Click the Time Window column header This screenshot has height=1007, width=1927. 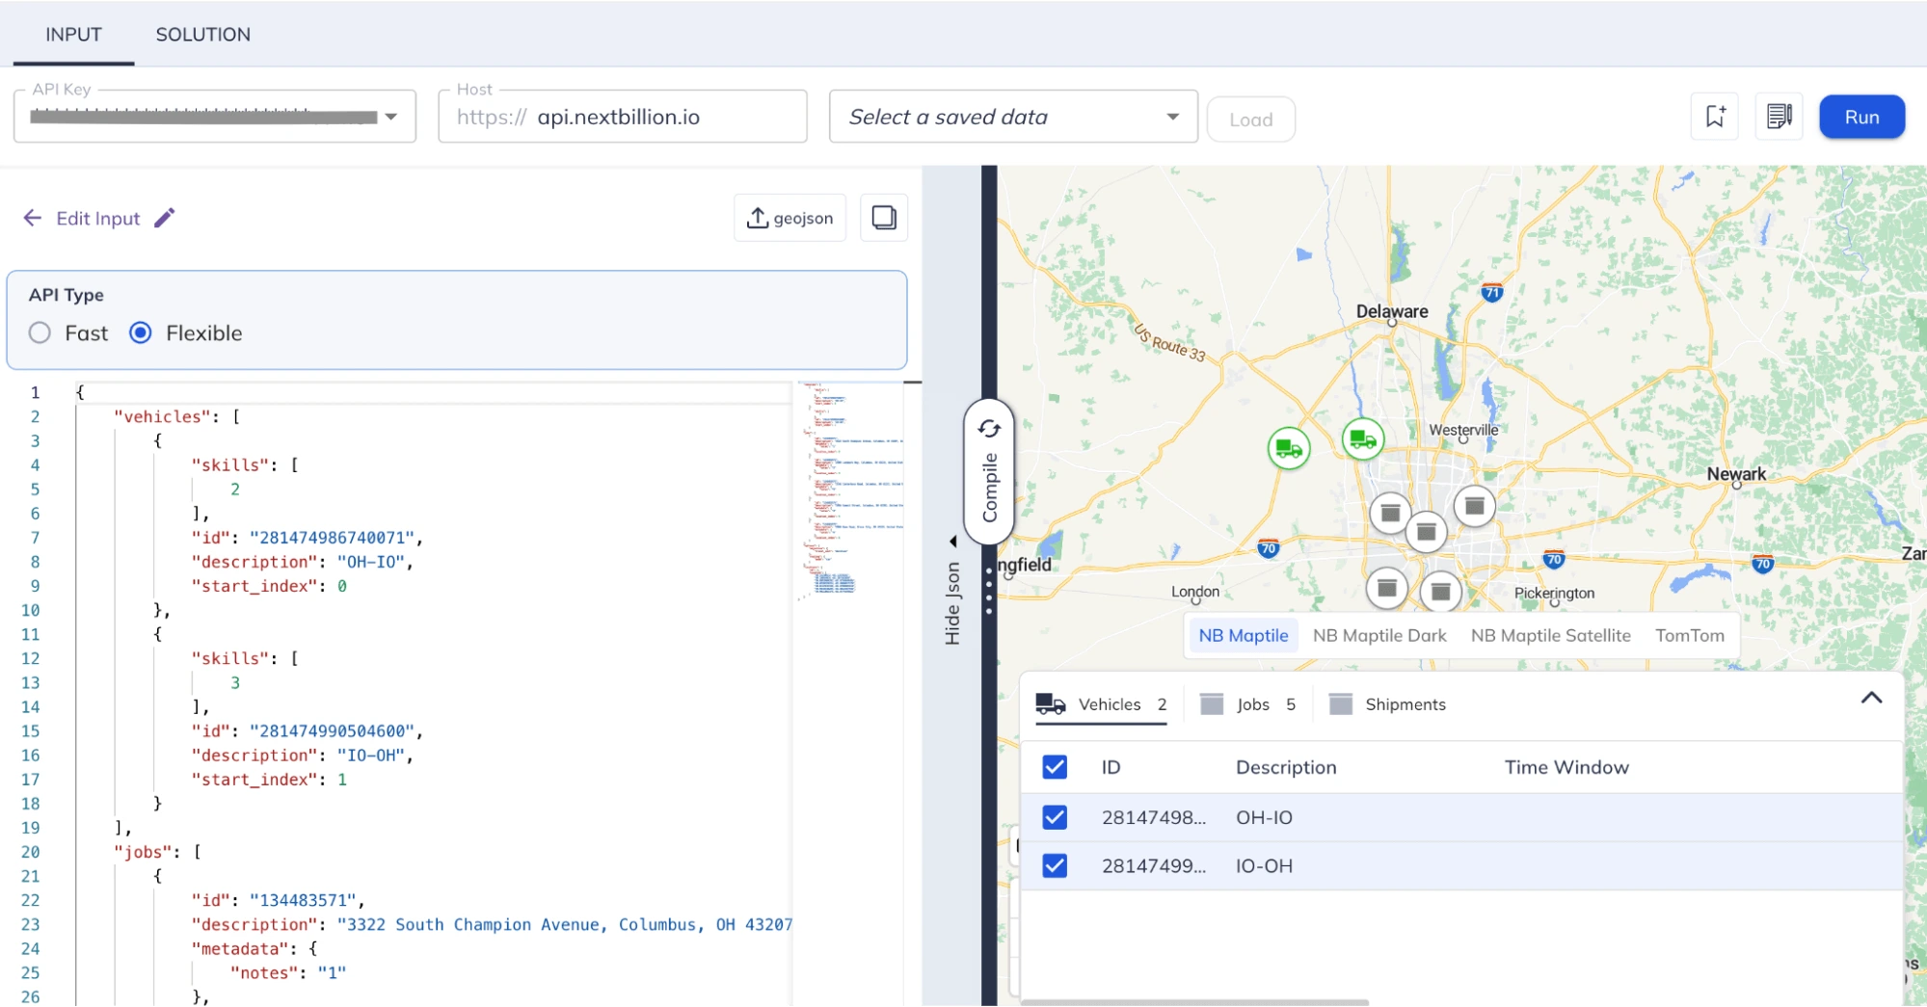point(1566,767)
